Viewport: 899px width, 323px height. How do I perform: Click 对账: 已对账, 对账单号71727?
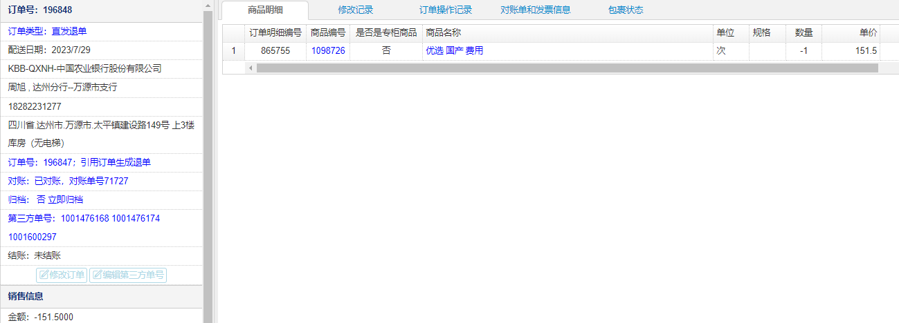pyautogui.click(x=68, y=181)
